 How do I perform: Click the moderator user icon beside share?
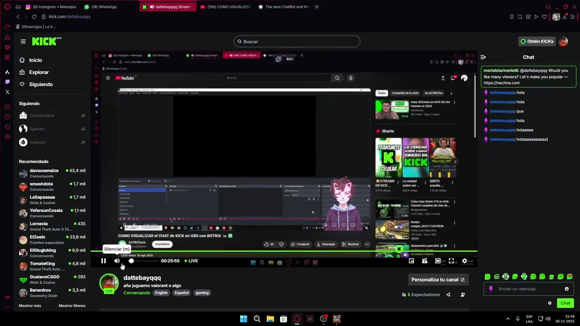tap(463, 295)
